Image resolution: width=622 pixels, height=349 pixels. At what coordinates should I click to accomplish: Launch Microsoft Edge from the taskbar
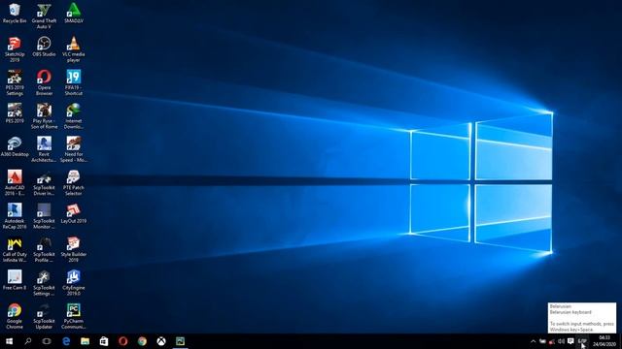coord(66,341)
